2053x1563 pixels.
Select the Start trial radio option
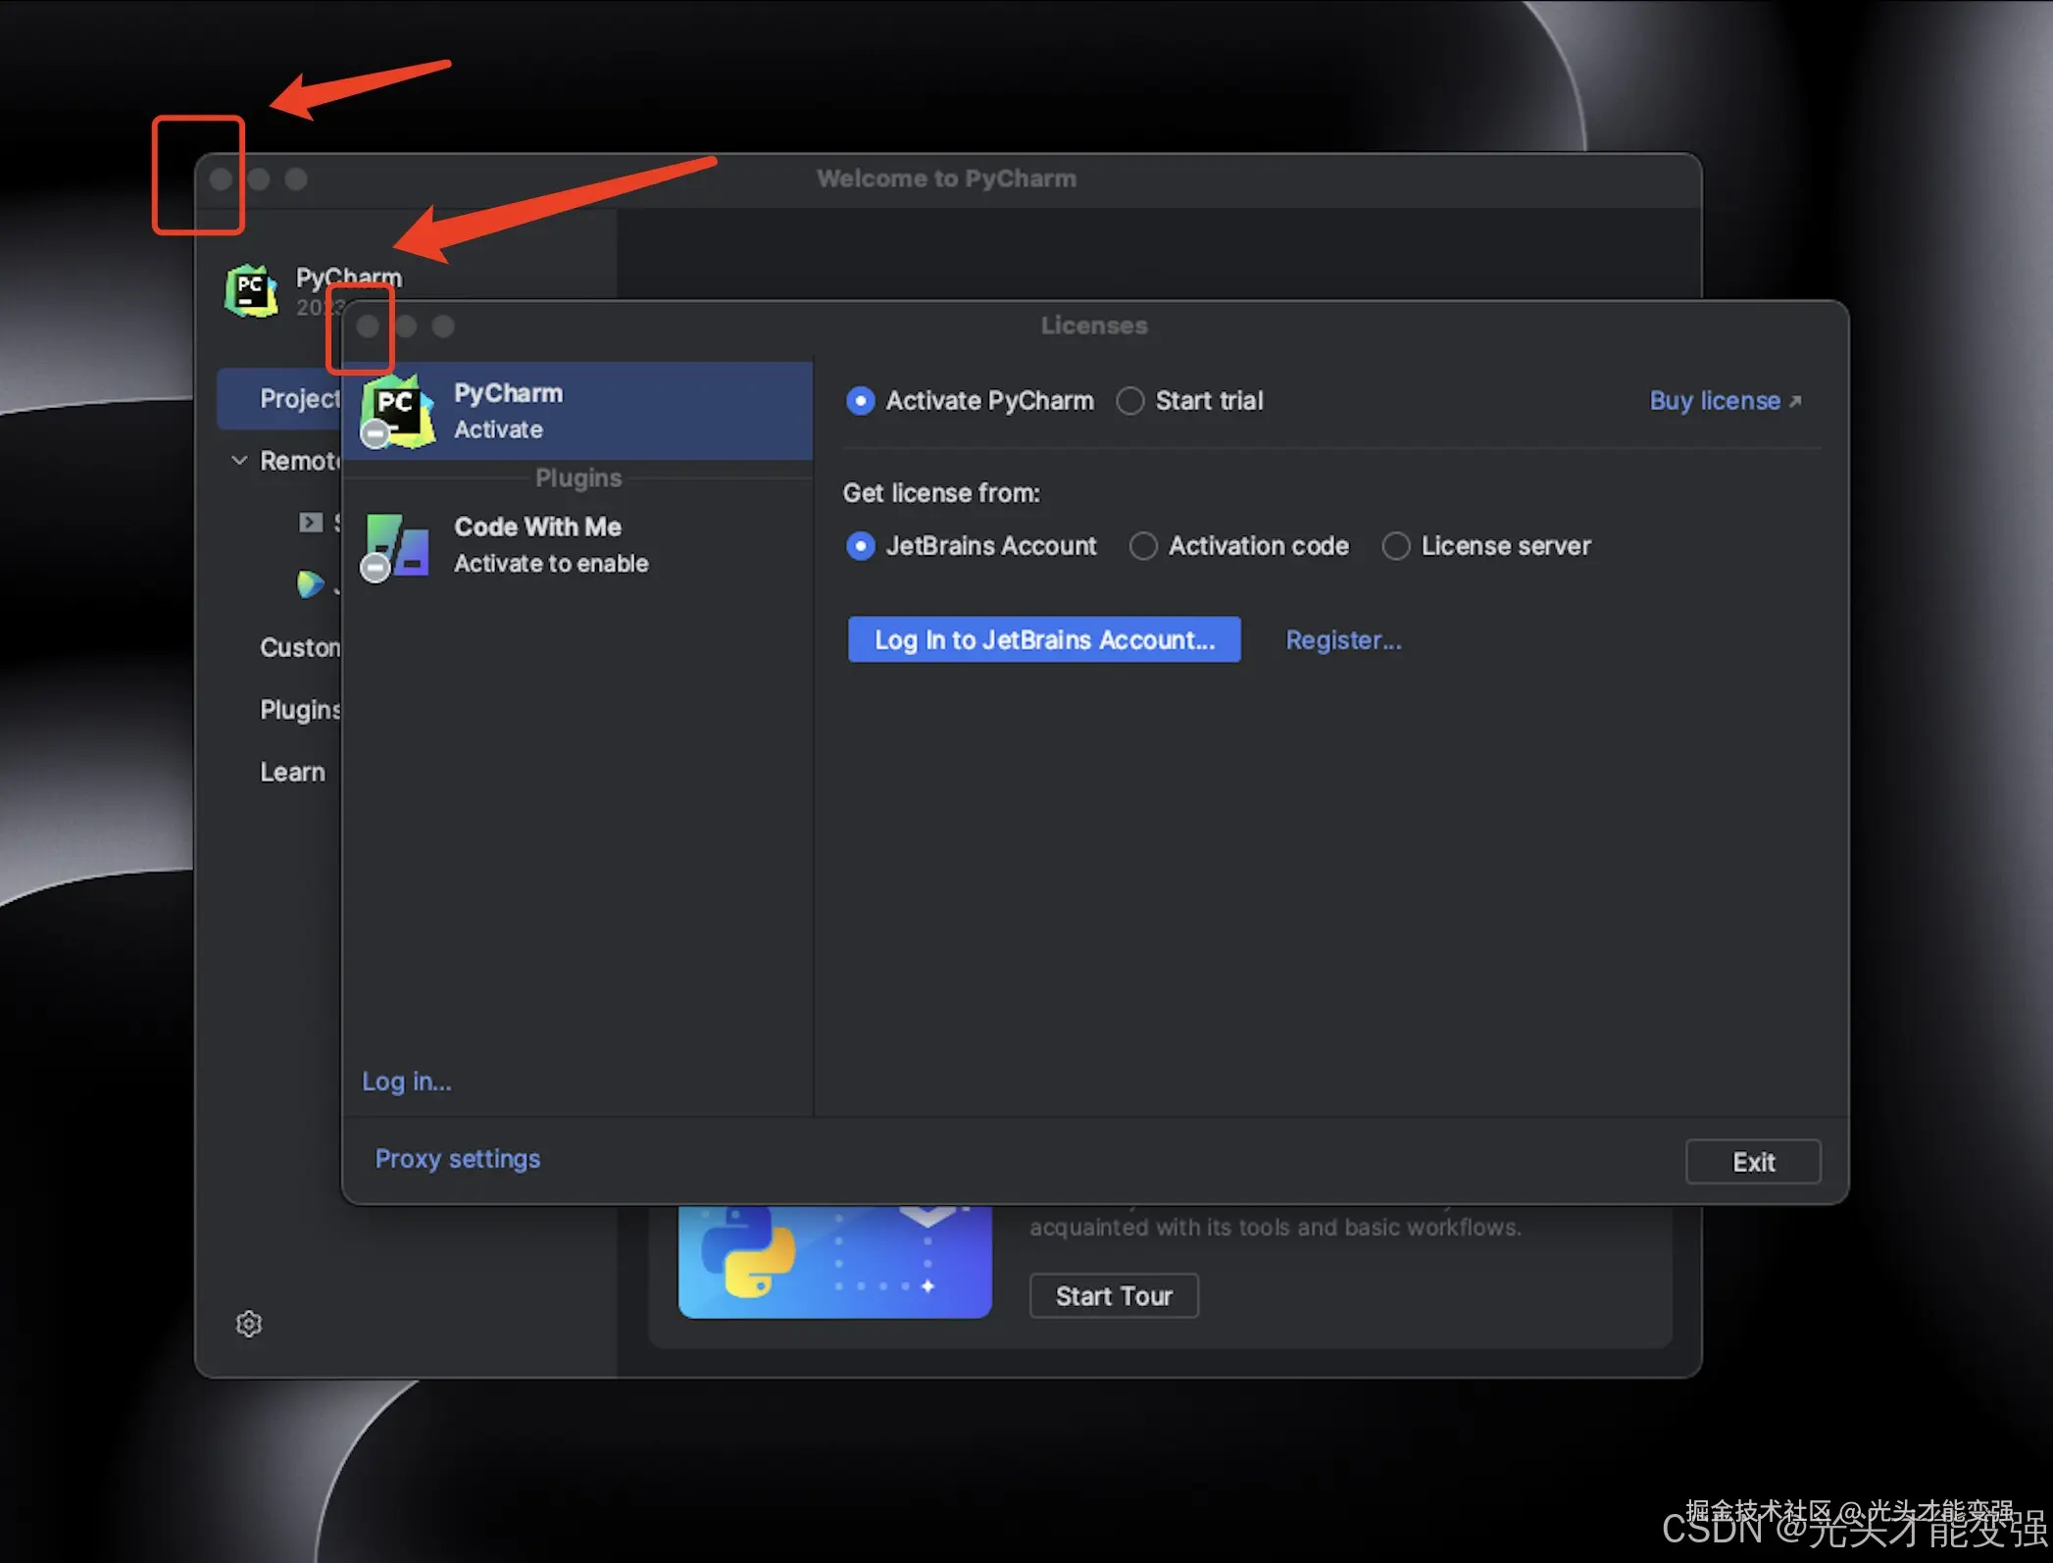tap(1130, 401)
